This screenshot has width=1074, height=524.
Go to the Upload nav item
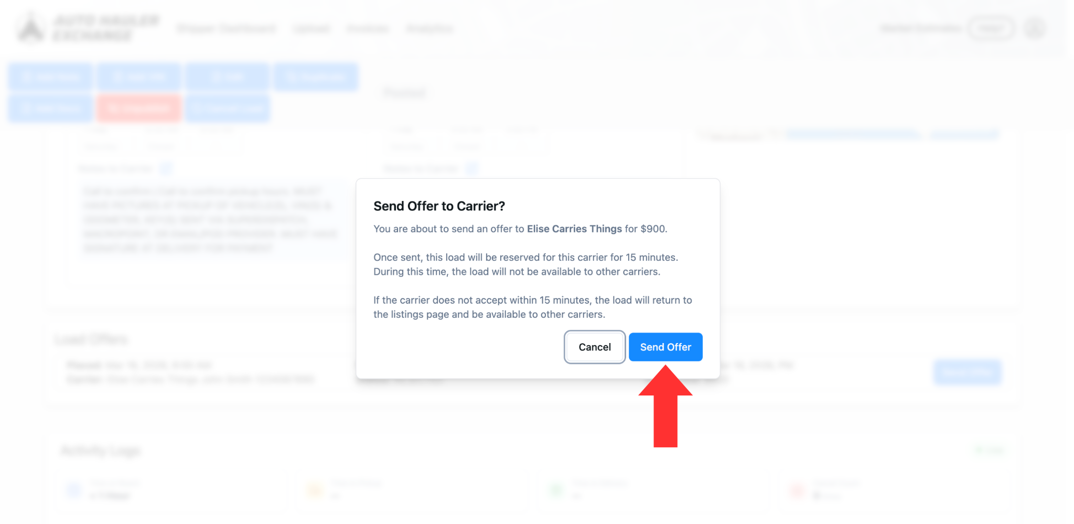click(311, 28)
